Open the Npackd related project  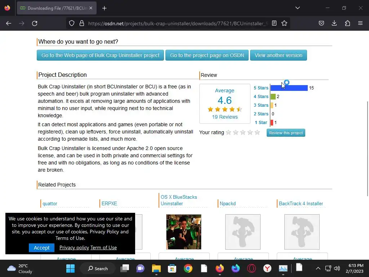coord(228,203)
